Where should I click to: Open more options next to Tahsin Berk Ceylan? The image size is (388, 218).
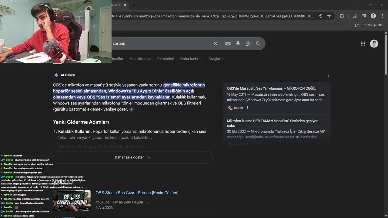click(148, 202)
